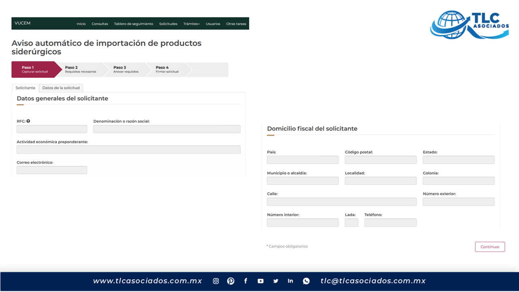Open the www.tlcasociados.com.mx website link
The width and height of the screenshot is (519, 292).
(x=148, y=281)
